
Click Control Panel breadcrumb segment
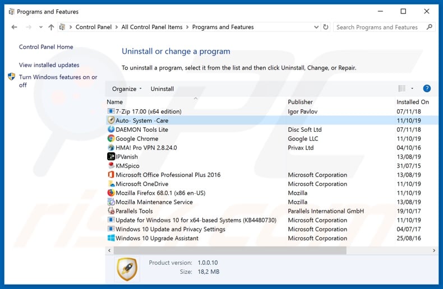(94, 27)
